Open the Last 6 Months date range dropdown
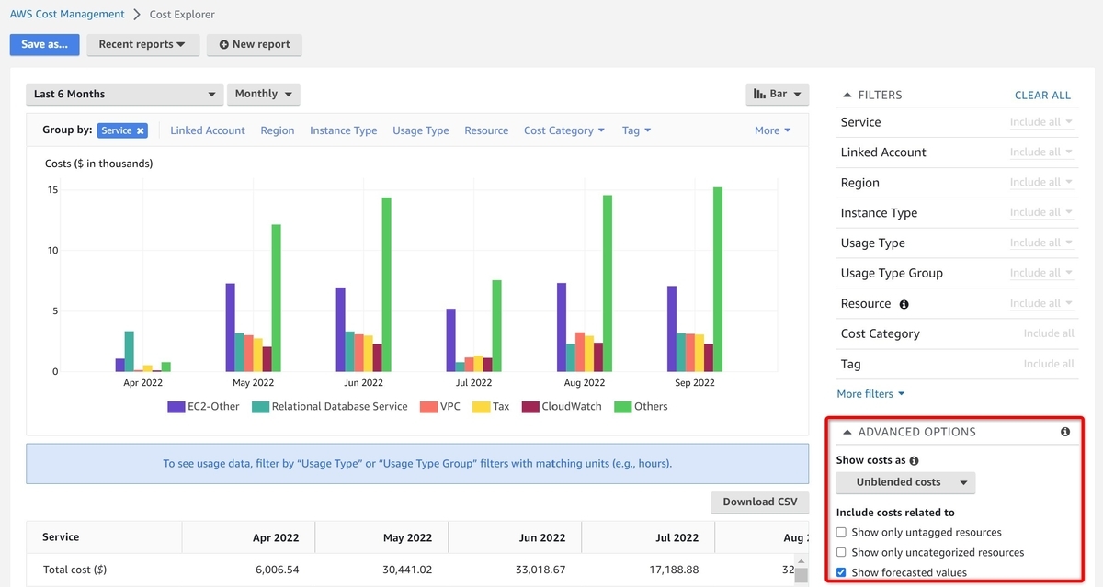Image resolution: width=1103 pixels, height=587 pixels. point(124,94)
